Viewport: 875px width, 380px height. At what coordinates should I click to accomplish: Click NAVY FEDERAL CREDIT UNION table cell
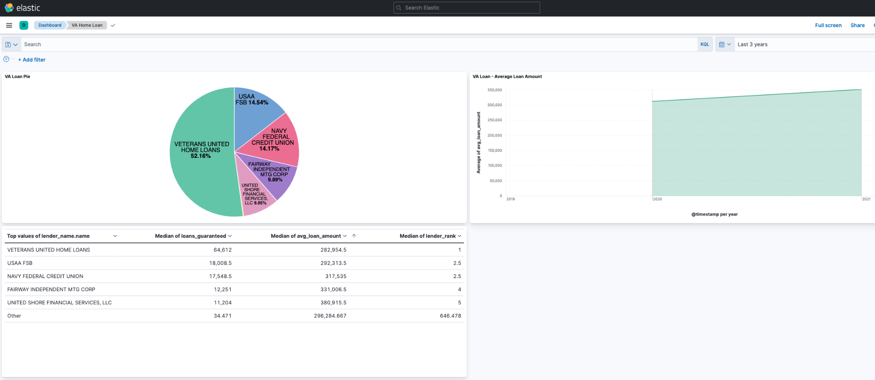coord(45,276)
